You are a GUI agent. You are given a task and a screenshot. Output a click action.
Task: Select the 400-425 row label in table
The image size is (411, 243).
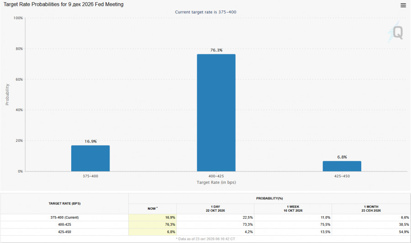pyautogui.click(x=64, y=224)
